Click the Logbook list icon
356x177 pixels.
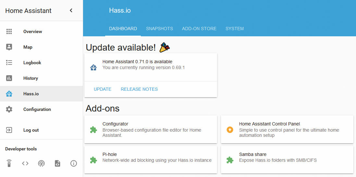pyautogui.click(x=9, y=63)
